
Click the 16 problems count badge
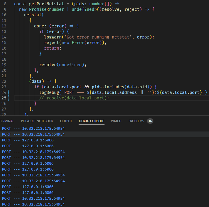tap(150, 121)
